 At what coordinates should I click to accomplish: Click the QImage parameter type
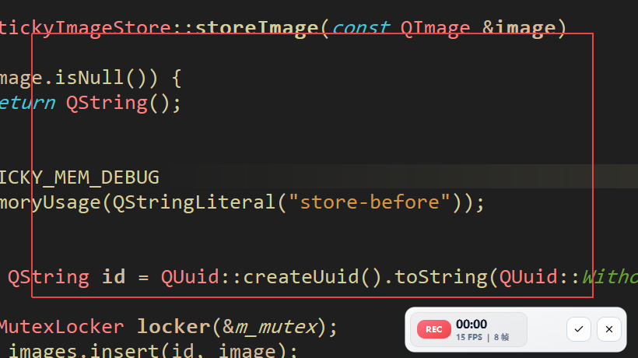click(435, 29)
